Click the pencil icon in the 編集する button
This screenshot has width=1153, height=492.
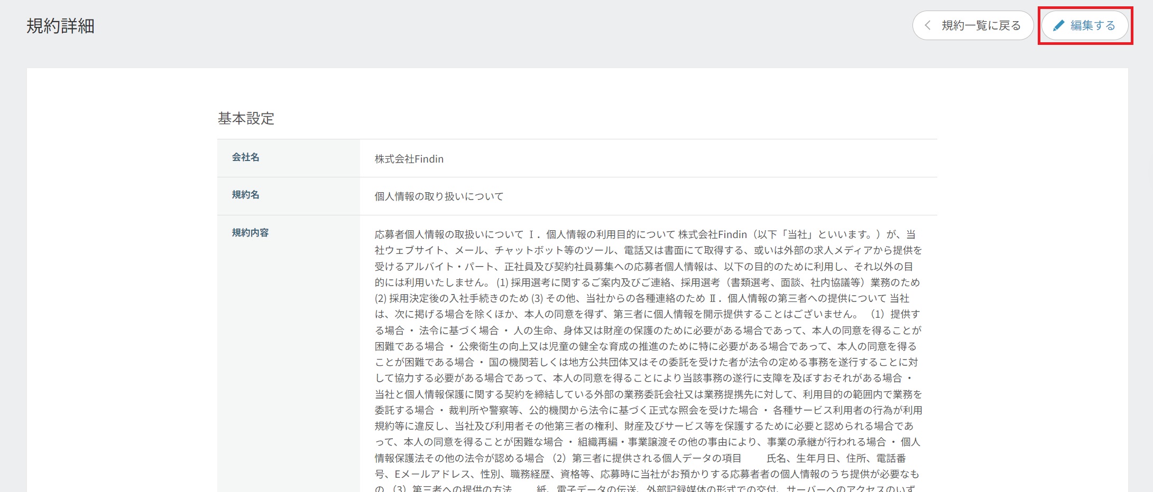[x=1058, y=25]
